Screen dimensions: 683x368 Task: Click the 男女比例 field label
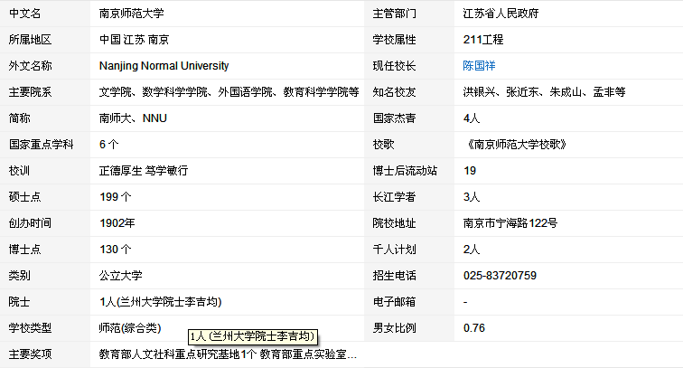(394, 327)
